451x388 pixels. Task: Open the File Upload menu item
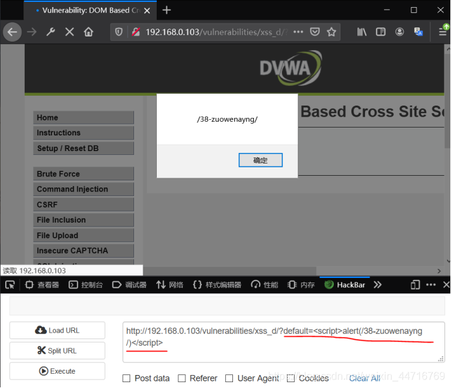[83, 235]
